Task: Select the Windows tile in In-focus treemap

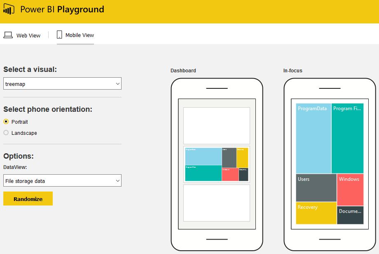Action: [350, 190]
